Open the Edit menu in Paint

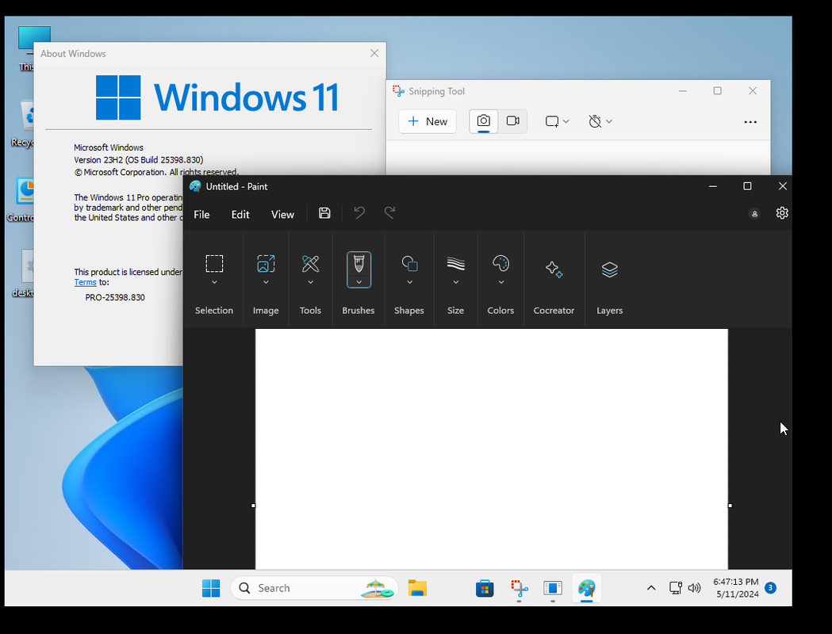[x=240, y=215]
